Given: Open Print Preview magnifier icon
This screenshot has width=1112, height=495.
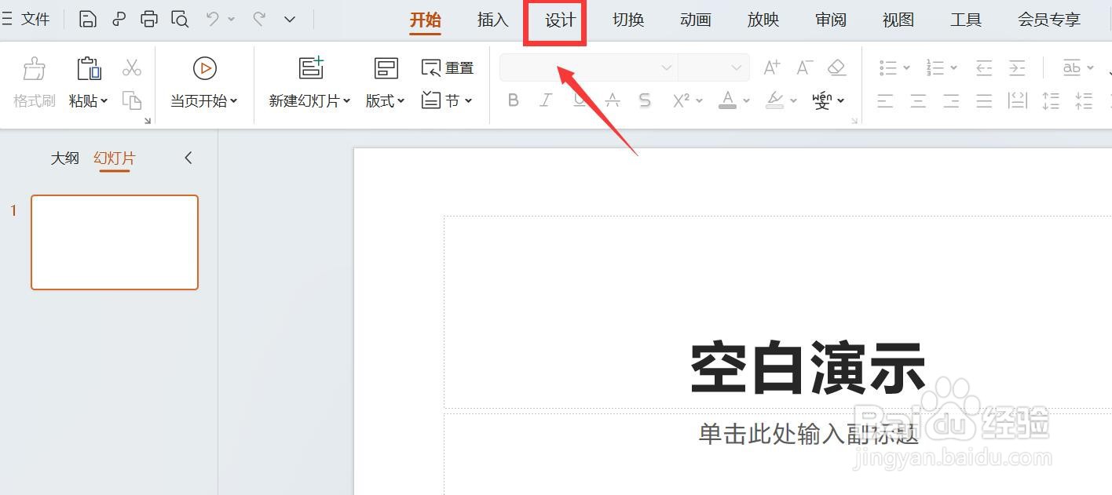Looking at the screenshot, I should (180, 20).
